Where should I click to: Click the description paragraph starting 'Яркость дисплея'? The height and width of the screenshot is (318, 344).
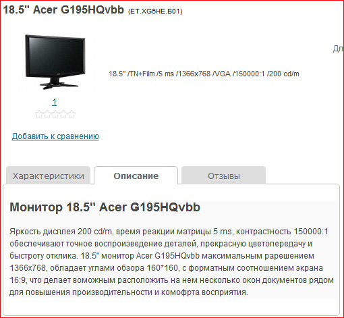point(171,262)
